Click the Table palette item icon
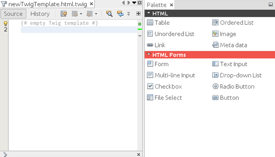Viewport: 275px width, 157px height. click(x=150, y=23)
